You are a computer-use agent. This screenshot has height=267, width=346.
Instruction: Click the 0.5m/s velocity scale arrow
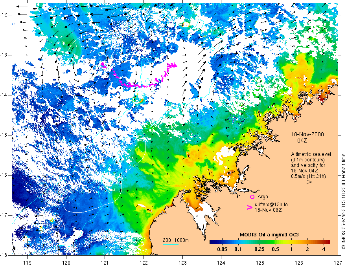coord(304,182)
